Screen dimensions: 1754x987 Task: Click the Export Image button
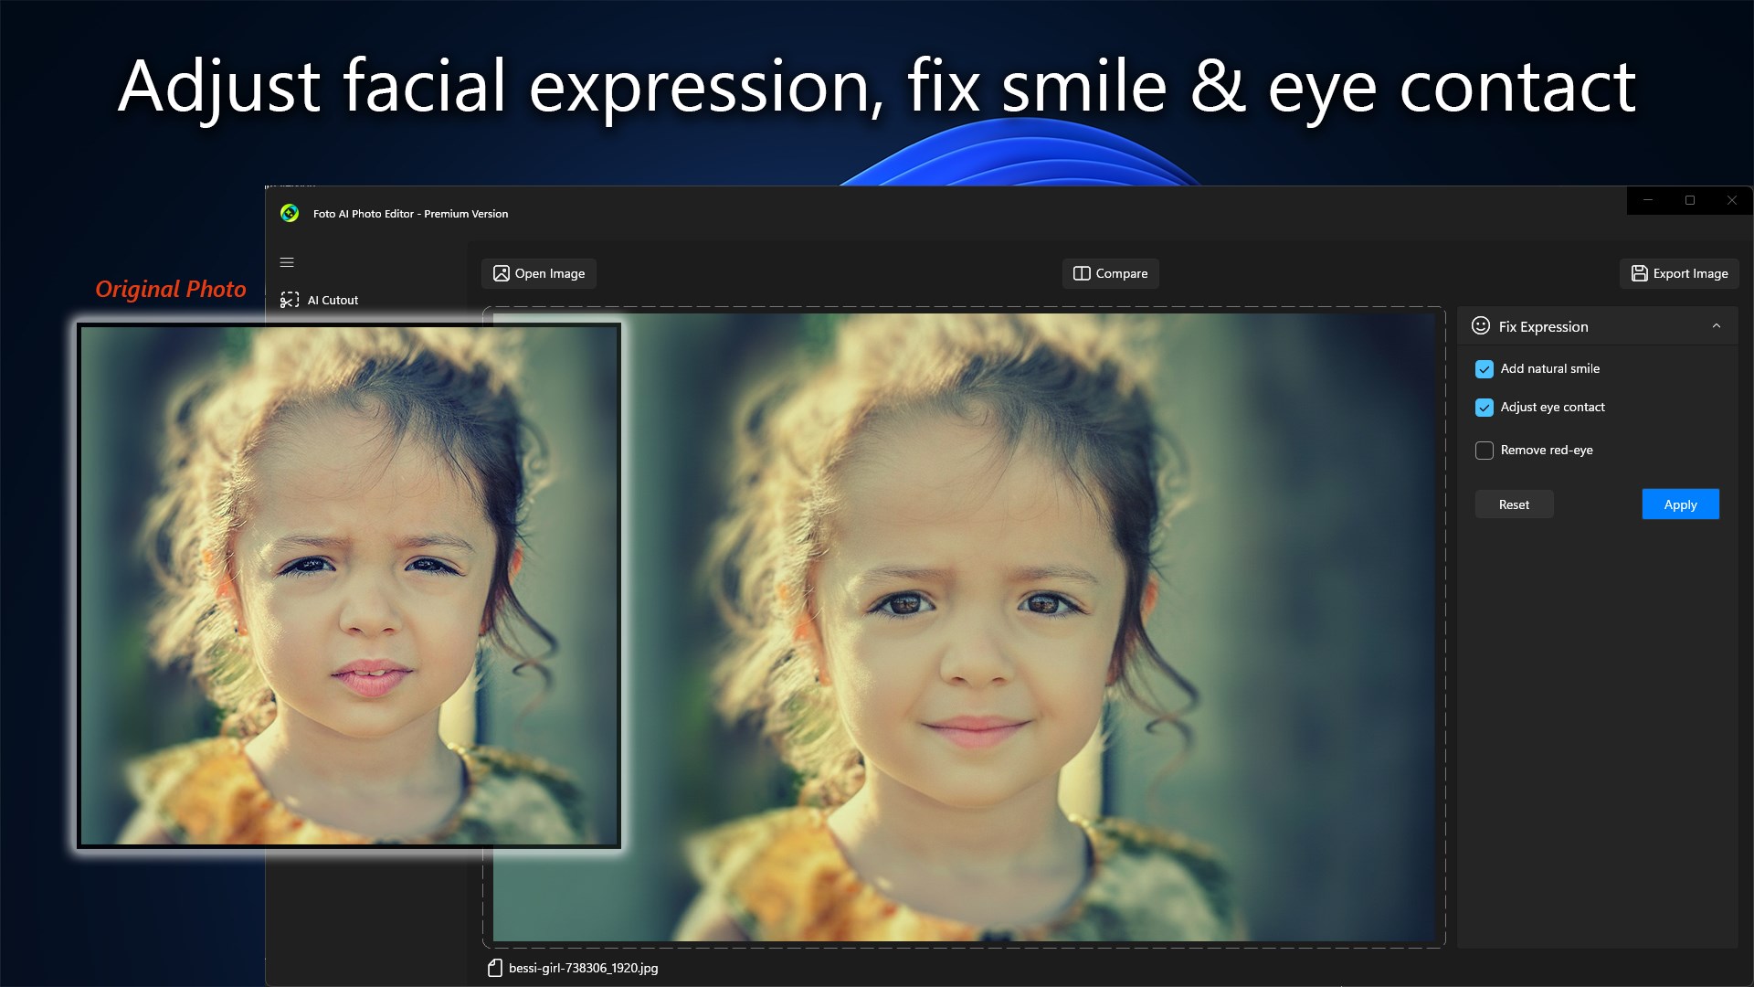(1679, 273)
